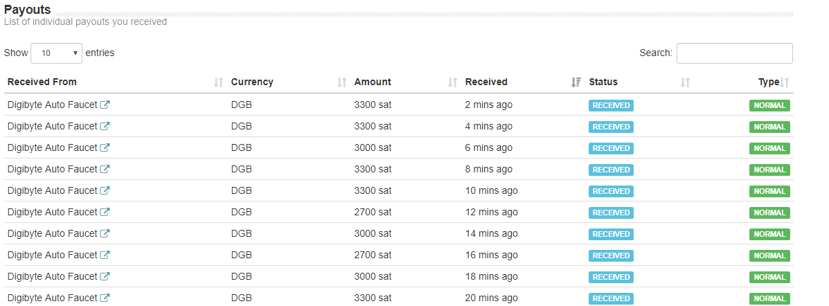This screenshot has width=829, height=306.
Task: Sort by Type column arrows
Action: pos(785,82)
